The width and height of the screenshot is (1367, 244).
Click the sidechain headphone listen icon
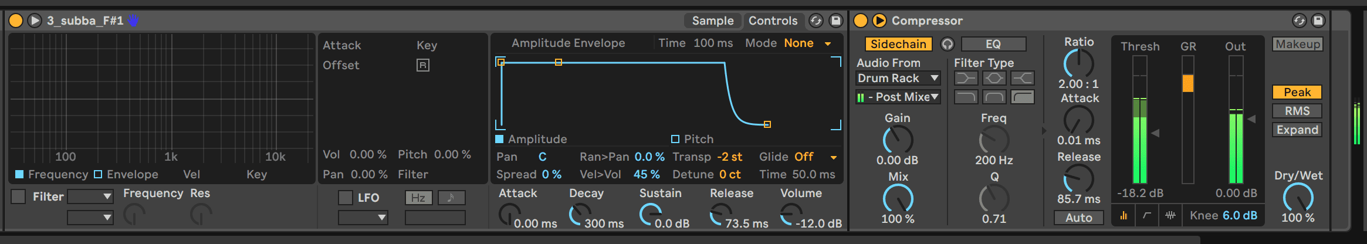pos(948,44)
